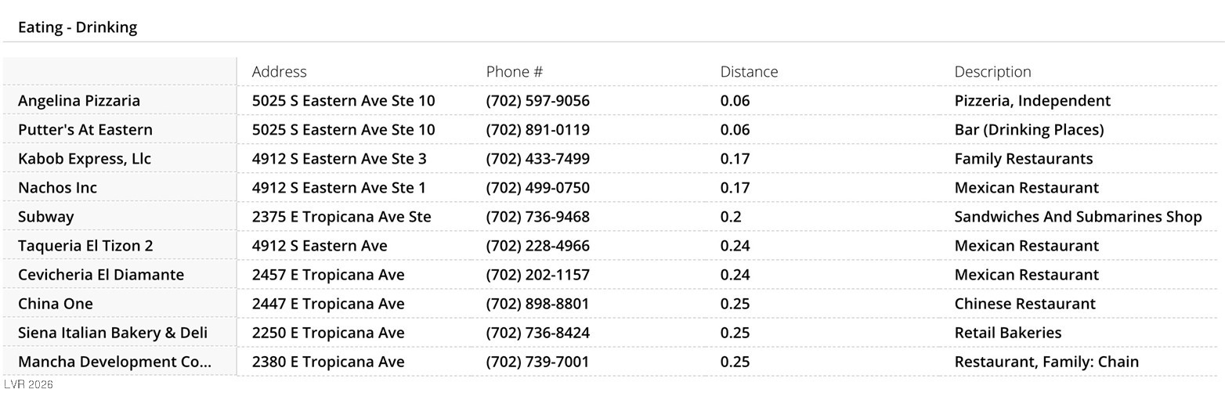Click Kabob Express, Llc business name
Image resolution: width=1225 pixels, height=393 pixels.
pos(85,159)
